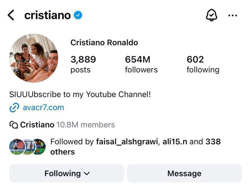This screenshot has width=251, height=195.
Task: Open the avacr7.com link
Action: click(x=43, y=108)
